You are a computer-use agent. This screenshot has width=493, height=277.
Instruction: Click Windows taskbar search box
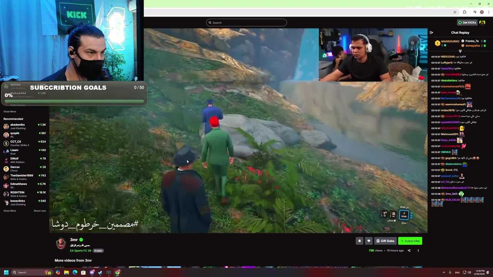pos(32,272)
